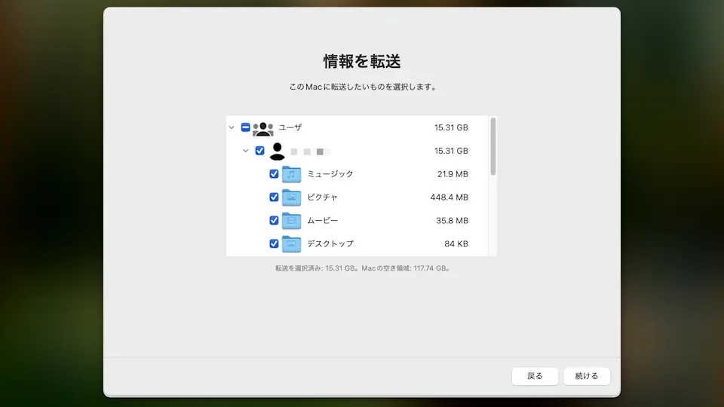Click the file list scrollbar thumb
Viewport: 724px width, 407px height.
click(493, 146)
